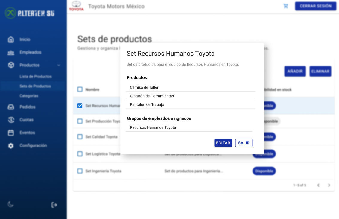Click the Disponible badge for Set Ingeniería

click(x=264, y=171)
